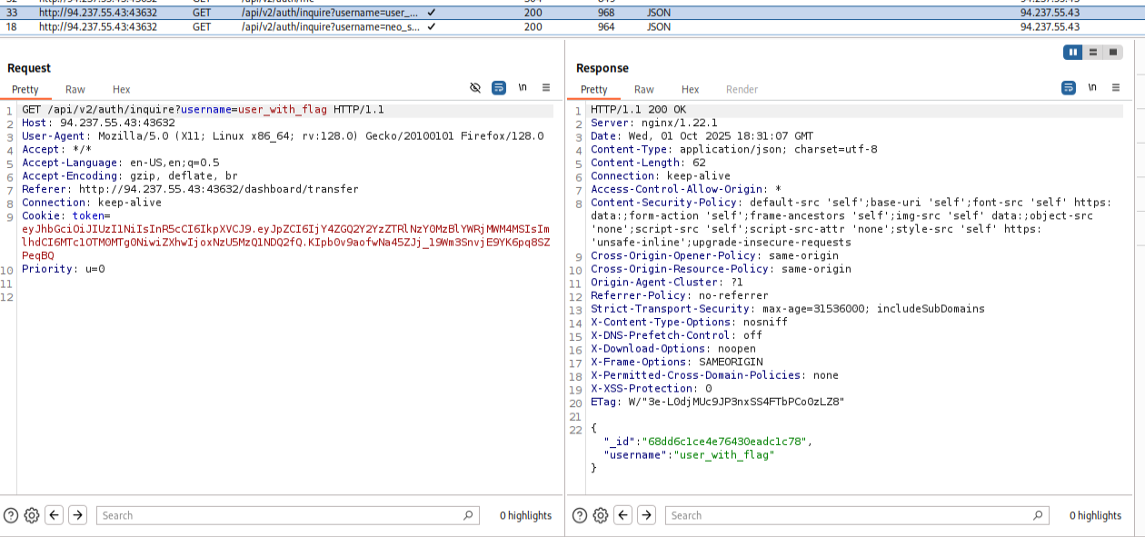Toggle word wrap icon in Request panel
The width and height of the screenshot is (1145, 537).
pos(499,88)
